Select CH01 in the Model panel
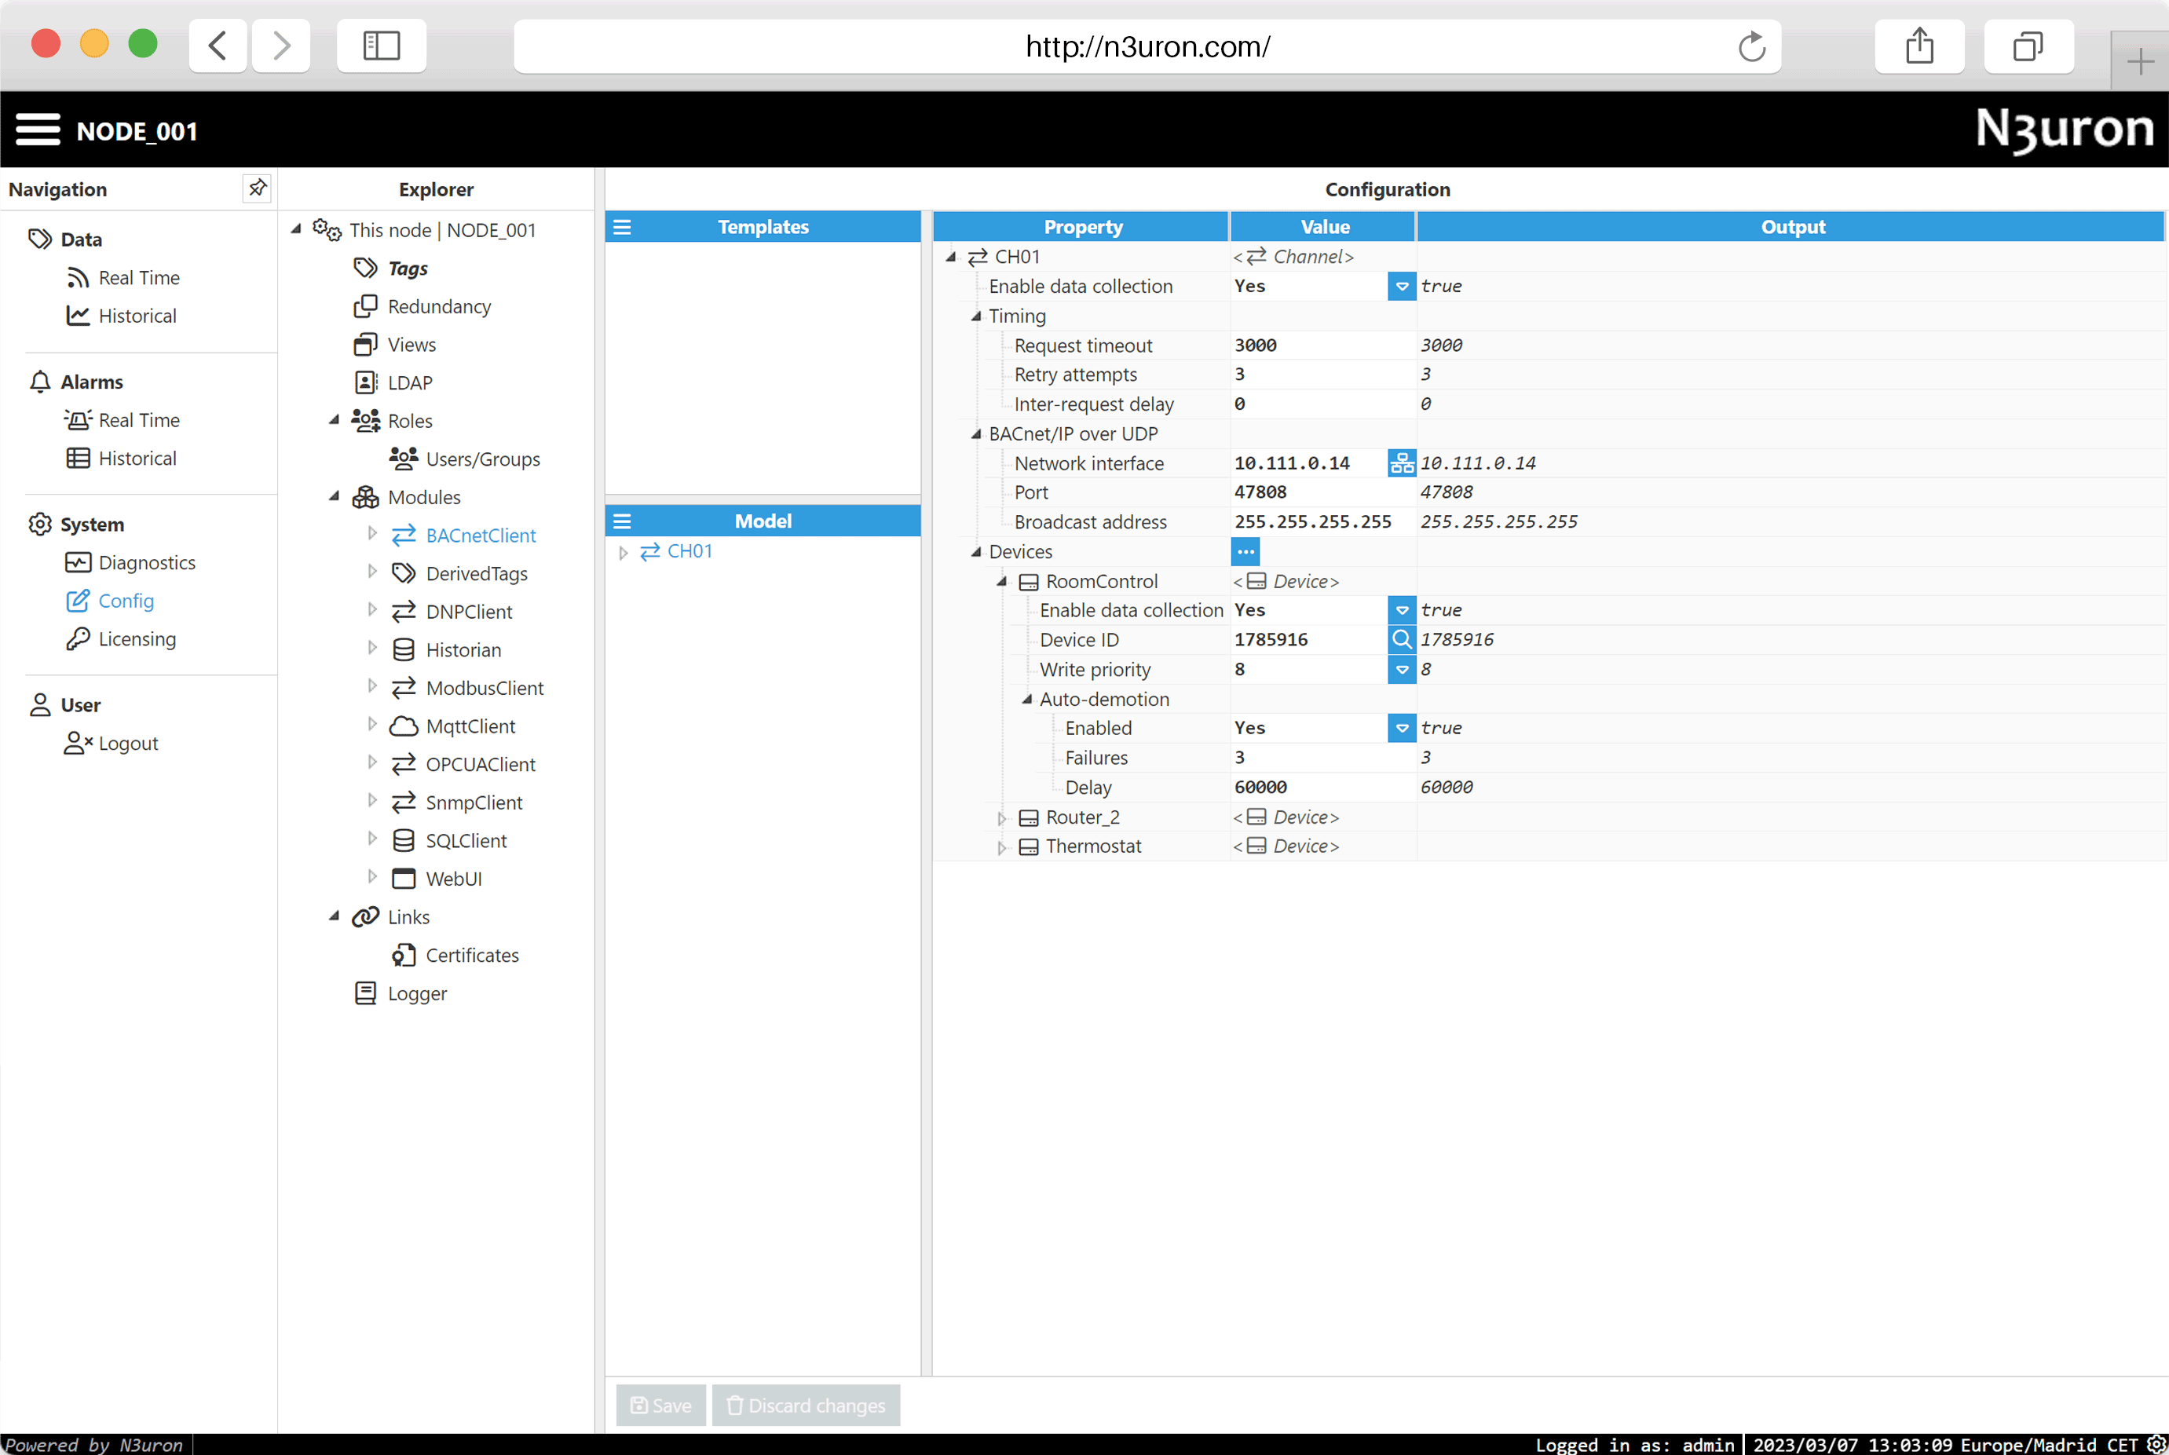This screenshot has height=1455, width=2169. pyautogui.click(x=677, y=551)
